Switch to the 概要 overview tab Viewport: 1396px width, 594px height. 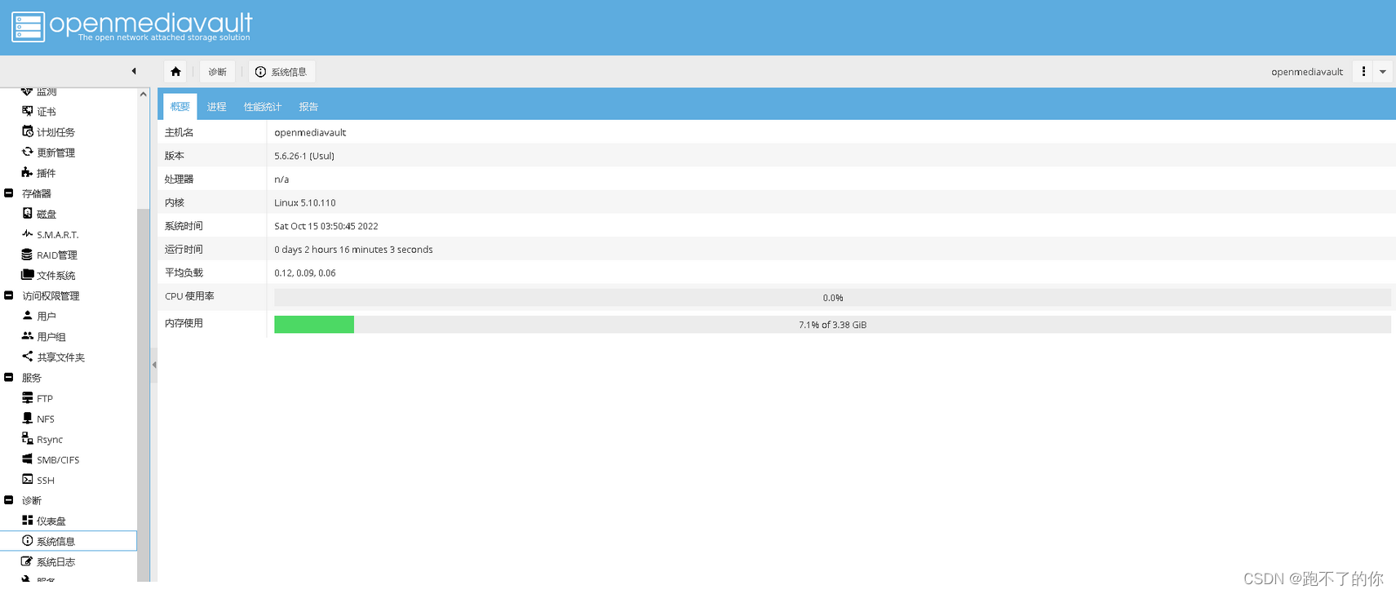click(x=180, y=107)
